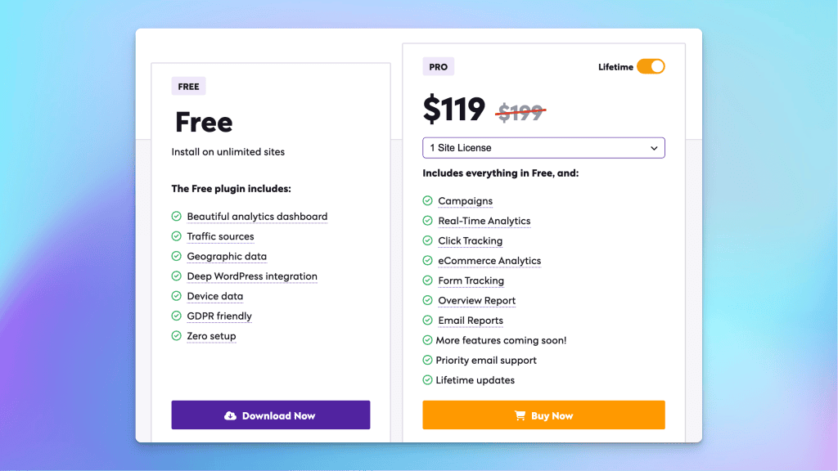This screenshot has width=838, height=471.
Task: Open the 1 Site License dropdown
Action: [543, 148]
